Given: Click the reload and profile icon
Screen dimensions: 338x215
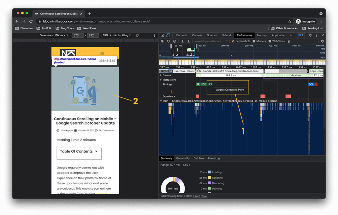Looking at the screenshot, I should click(x=168, y=41).
